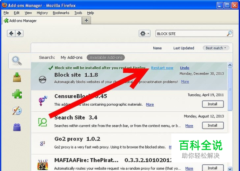The image size is (240, 171).
Task: Install the Search Site add-on
Action: point(213,125)
